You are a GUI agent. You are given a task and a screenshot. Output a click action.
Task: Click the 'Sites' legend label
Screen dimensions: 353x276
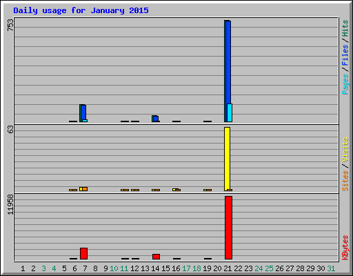(x=345, y=181)
